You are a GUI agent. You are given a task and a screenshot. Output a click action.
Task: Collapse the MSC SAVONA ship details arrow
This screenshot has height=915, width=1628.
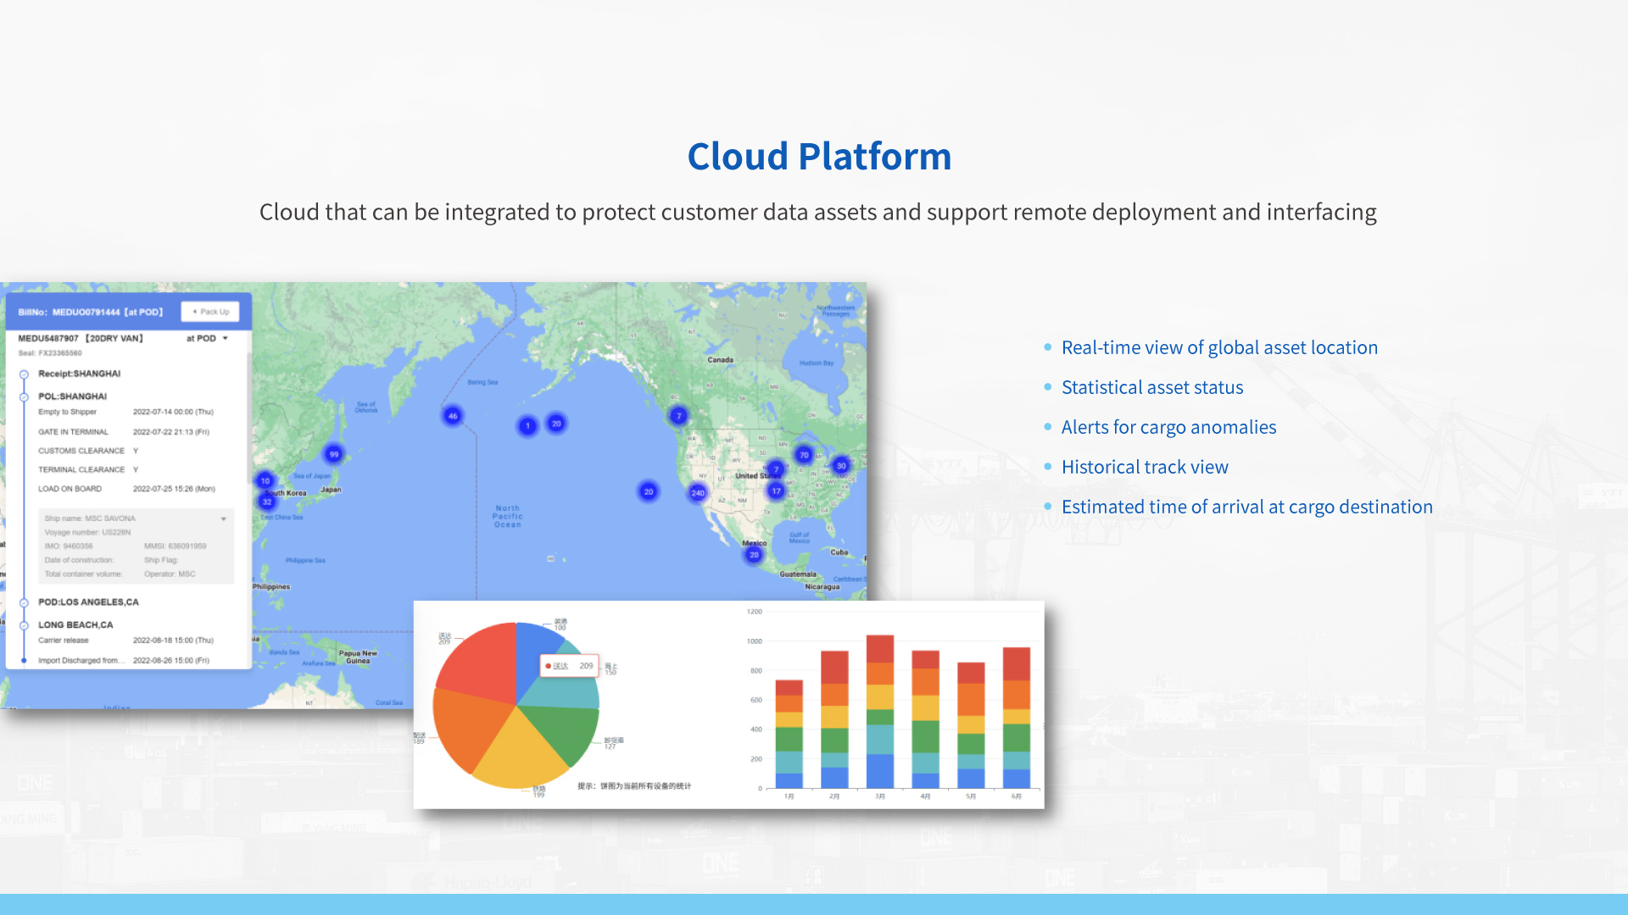tap(224, 518)
